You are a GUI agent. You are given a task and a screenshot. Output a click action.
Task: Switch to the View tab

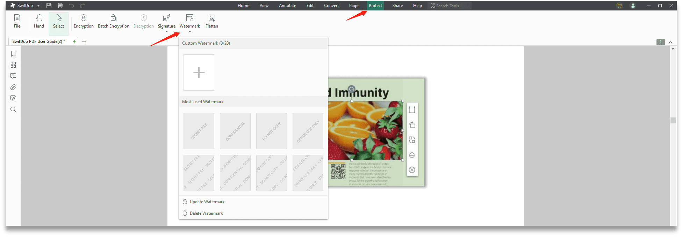click(264, 6)
